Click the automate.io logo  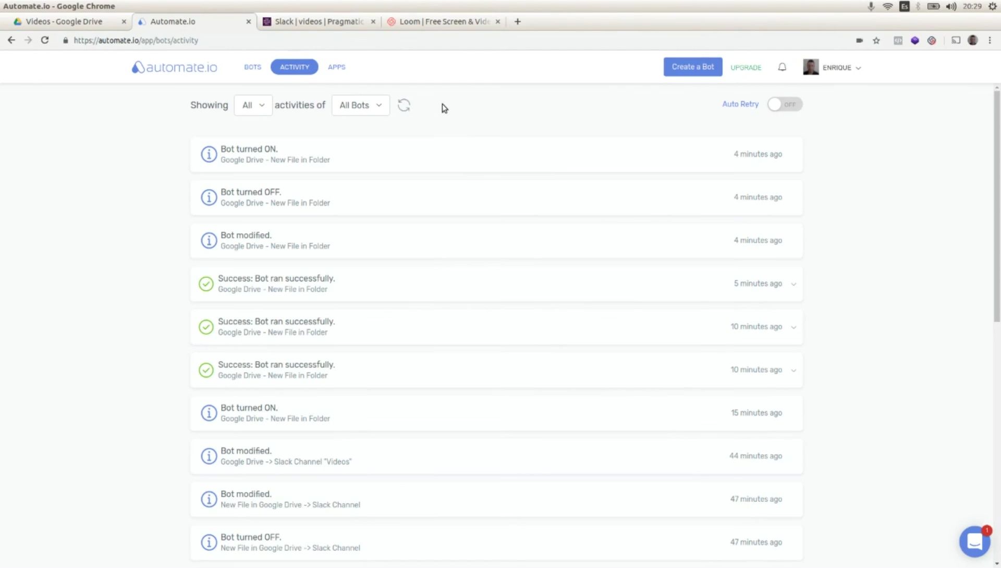tap(174, 67)
